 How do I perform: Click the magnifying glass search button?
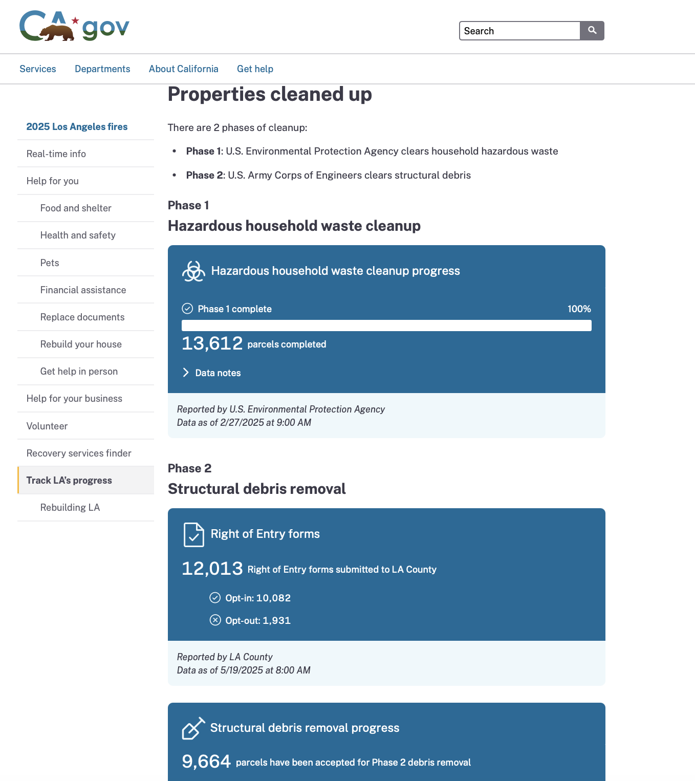(x=592, y=31)
